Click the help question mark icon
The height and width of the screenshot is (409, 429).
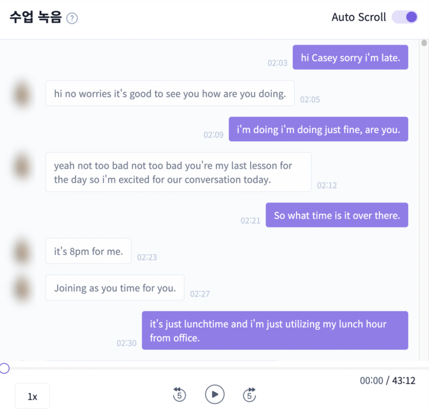coord(72,18)
